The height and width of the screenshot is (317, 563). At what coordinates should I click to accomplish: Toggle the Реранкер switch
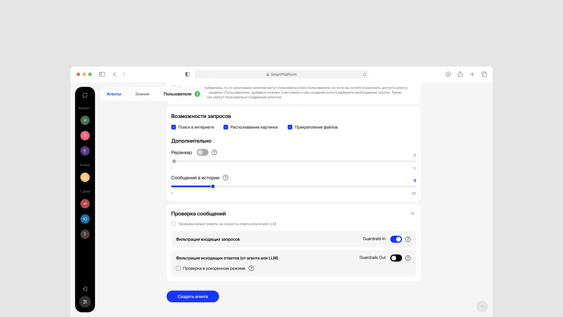tap(202, 152)
